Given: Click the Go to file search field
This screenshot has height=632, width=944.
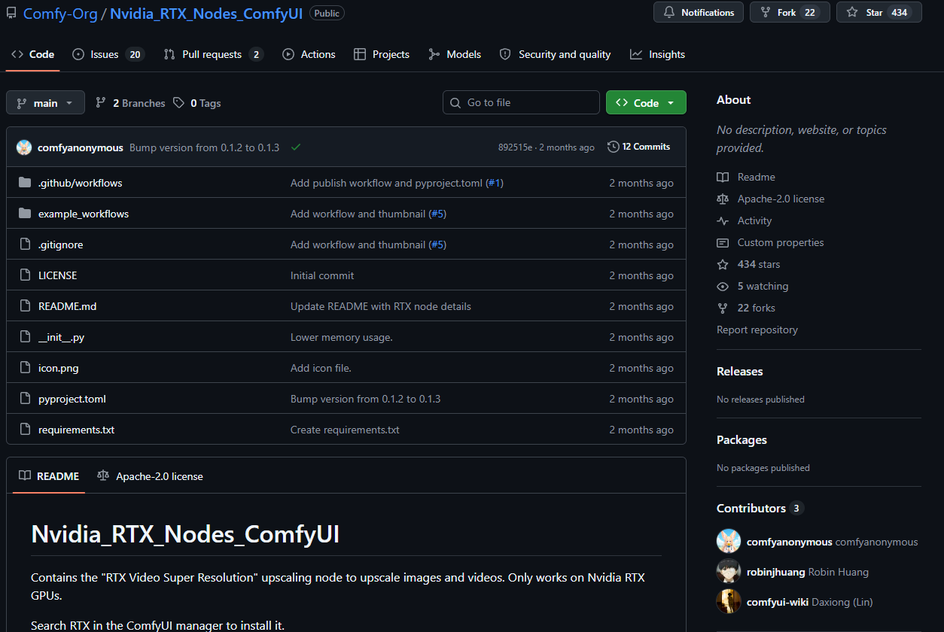Looking at the screenshot, I should pyautogui.click(x=521, y=102).
